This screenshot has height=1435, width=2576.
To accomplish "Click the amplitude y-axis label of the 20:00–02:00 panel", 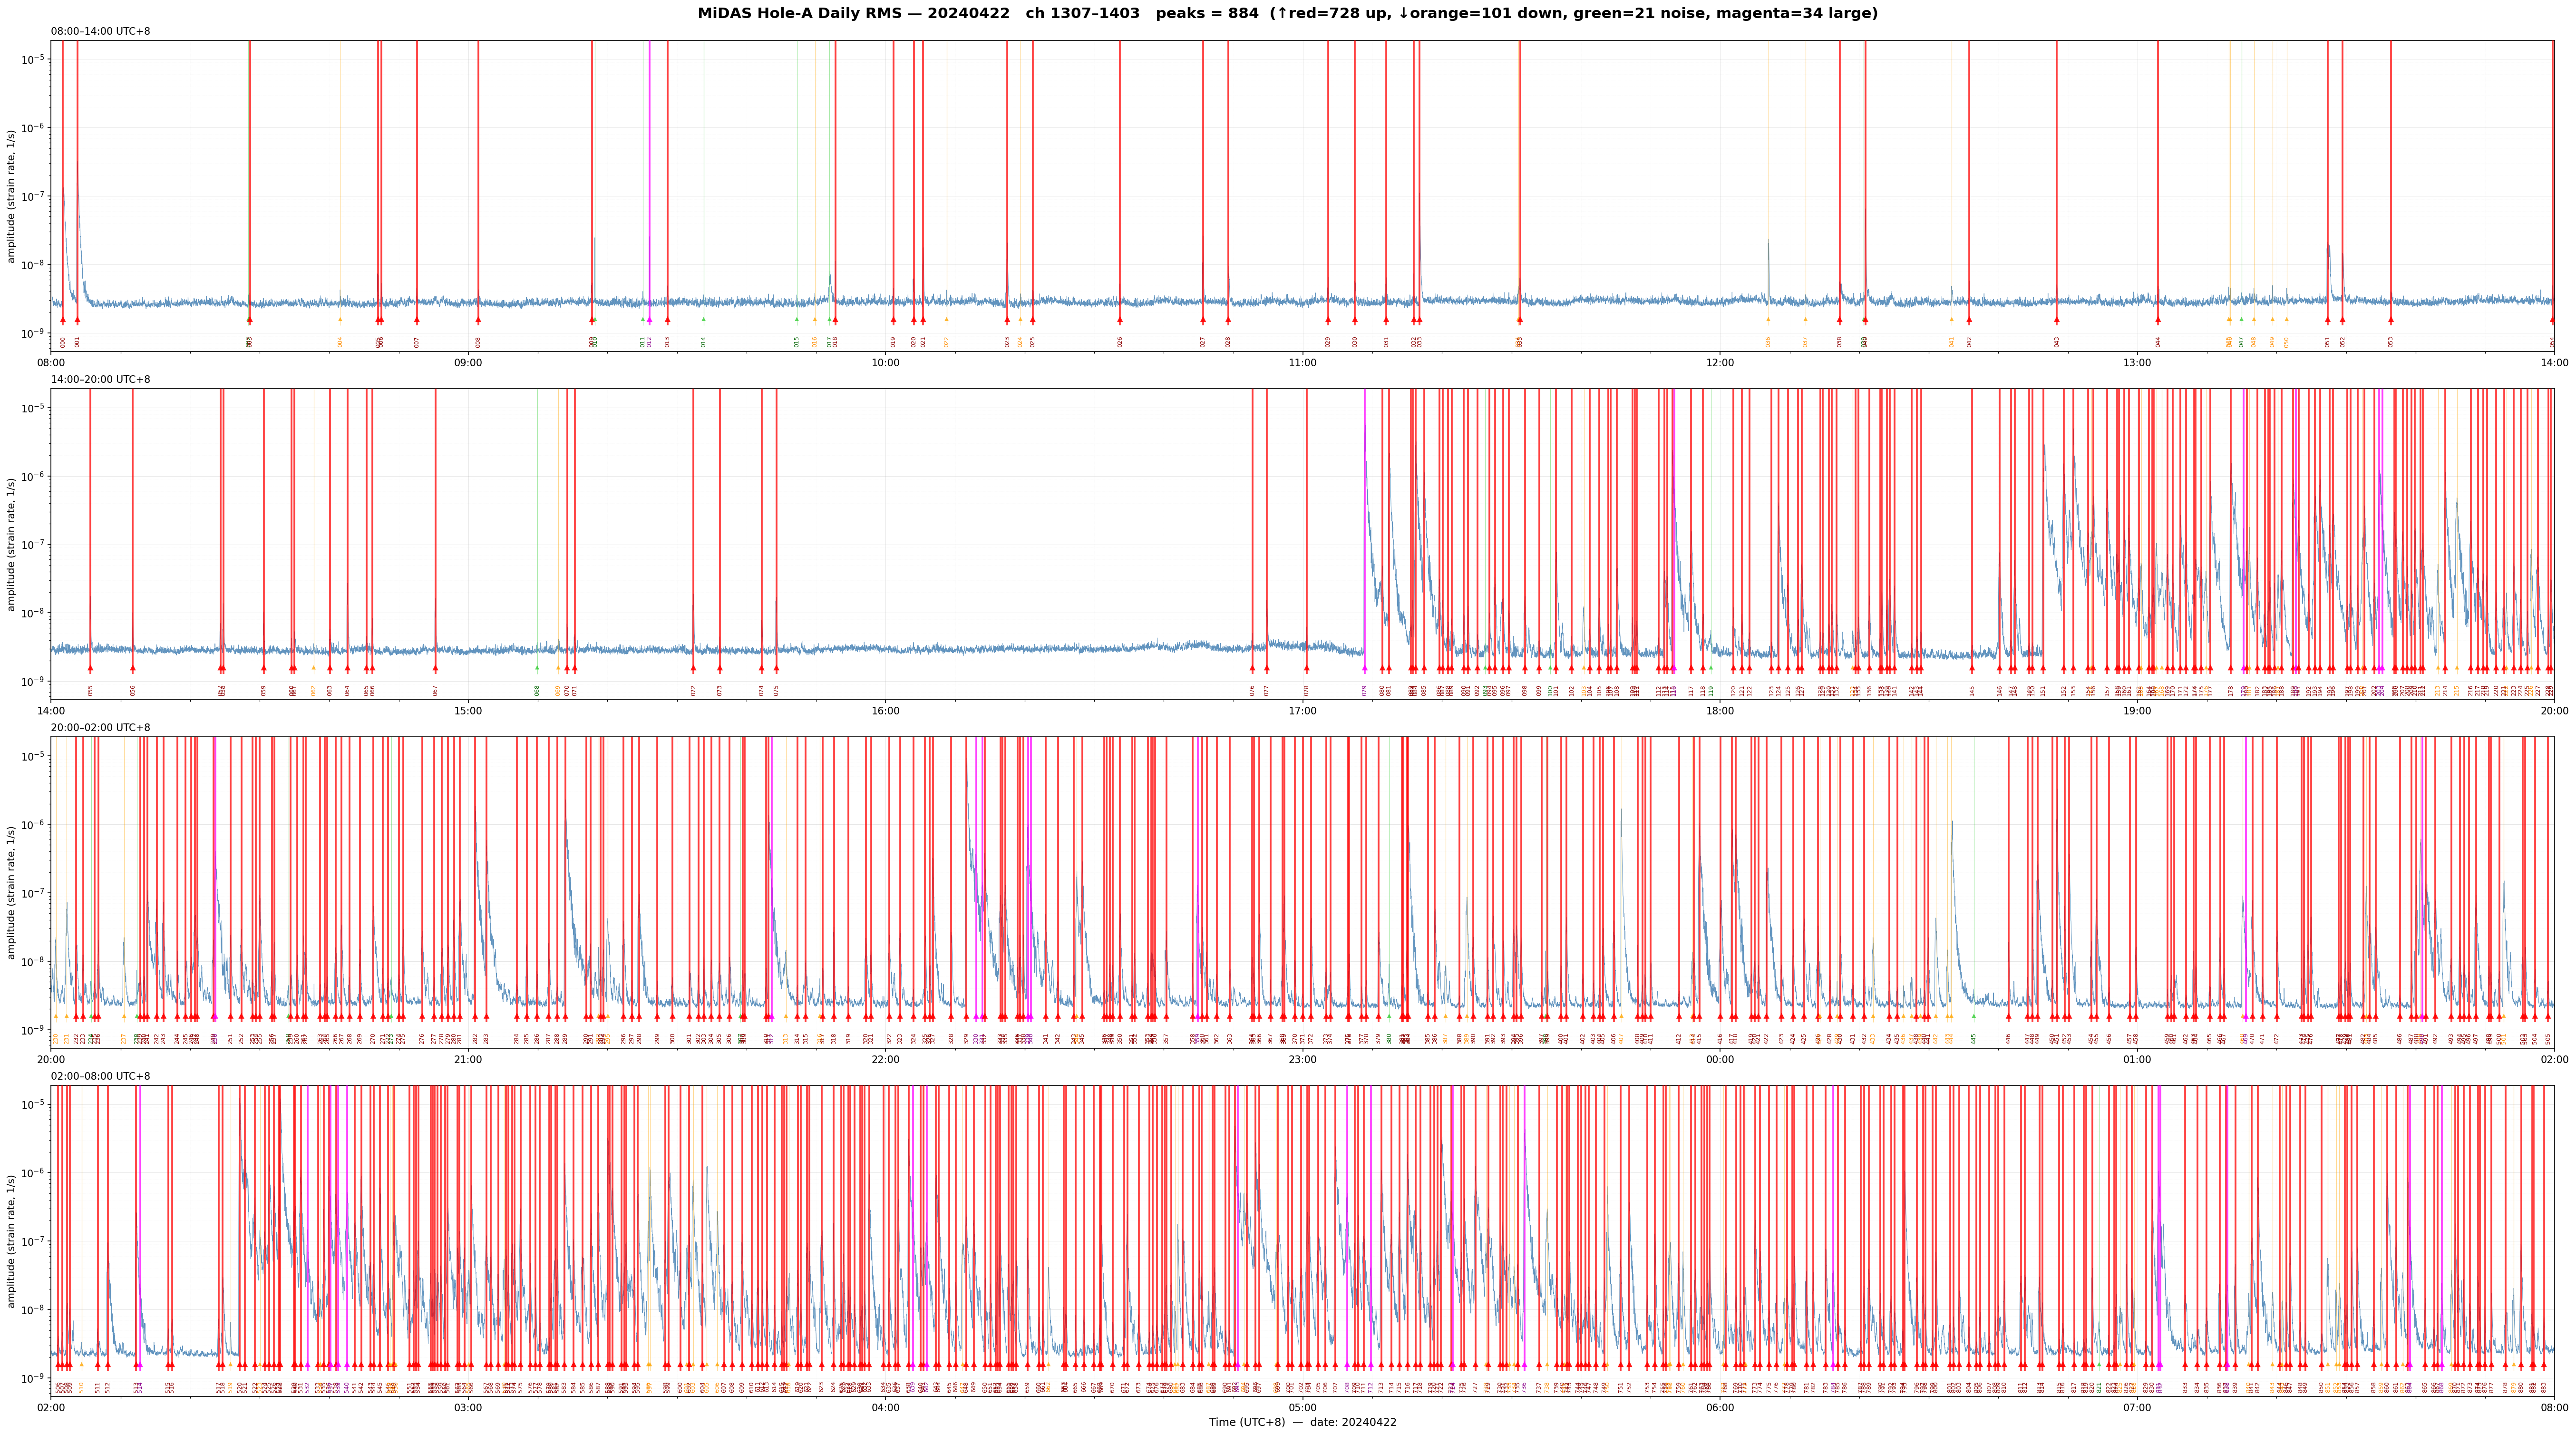I will [12, 892].
